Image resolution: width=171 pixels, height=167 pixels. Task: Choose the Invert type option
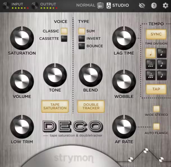click(x=82, y=39)
